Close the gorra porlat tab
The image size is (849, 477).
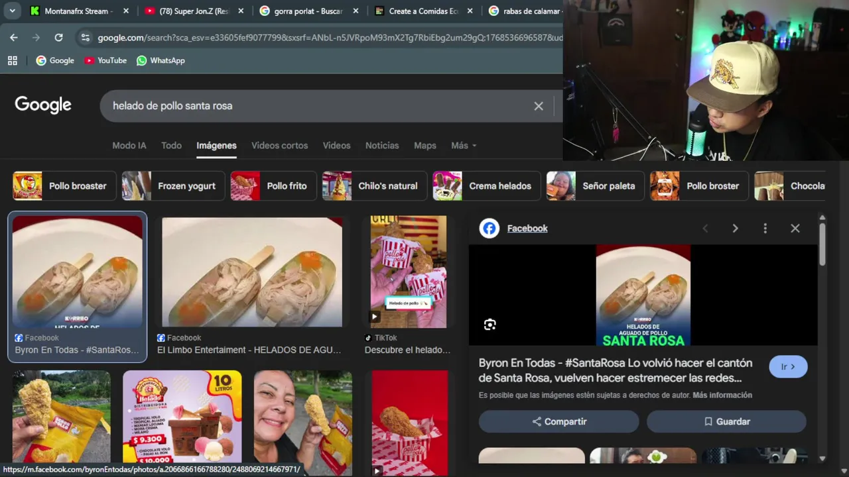click(356, 11)
